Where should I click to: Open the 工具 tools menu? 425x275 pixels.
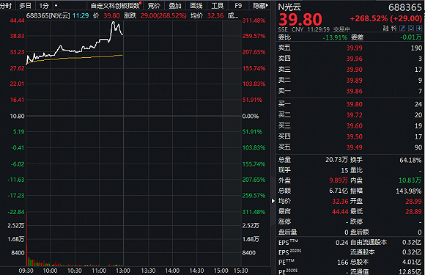pyautogui.click(x=217, y=5)
